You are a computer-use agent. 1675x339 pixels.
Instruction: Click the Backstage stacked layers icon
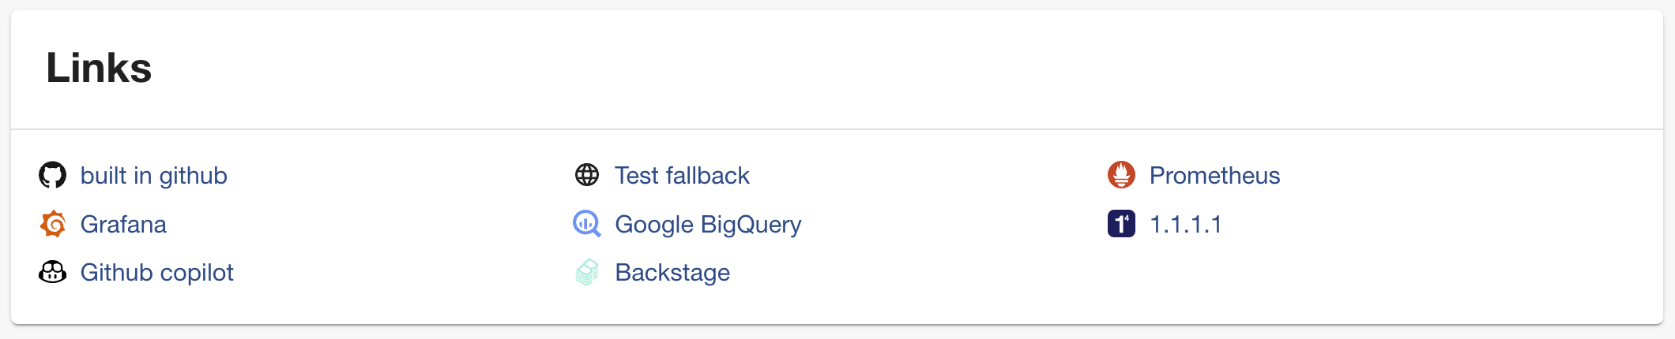tap(587, 272)
